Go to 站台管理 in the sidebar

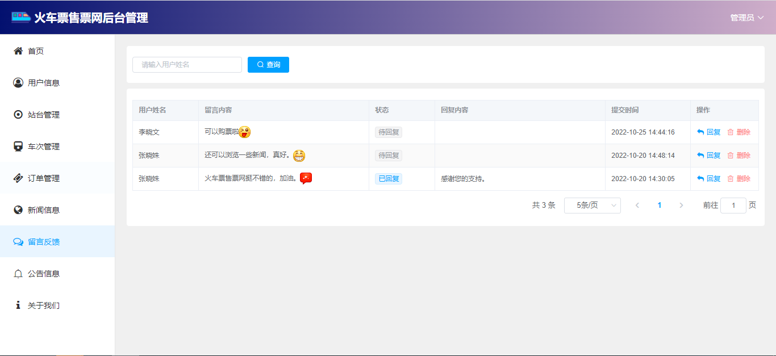[57, 115]
